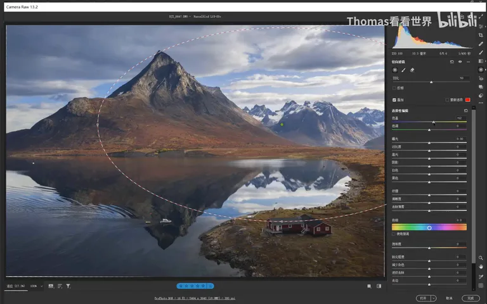This screenshot has height=304, width=487.
Task: Click the hue value field 0.0
Action: pos(461,220)
